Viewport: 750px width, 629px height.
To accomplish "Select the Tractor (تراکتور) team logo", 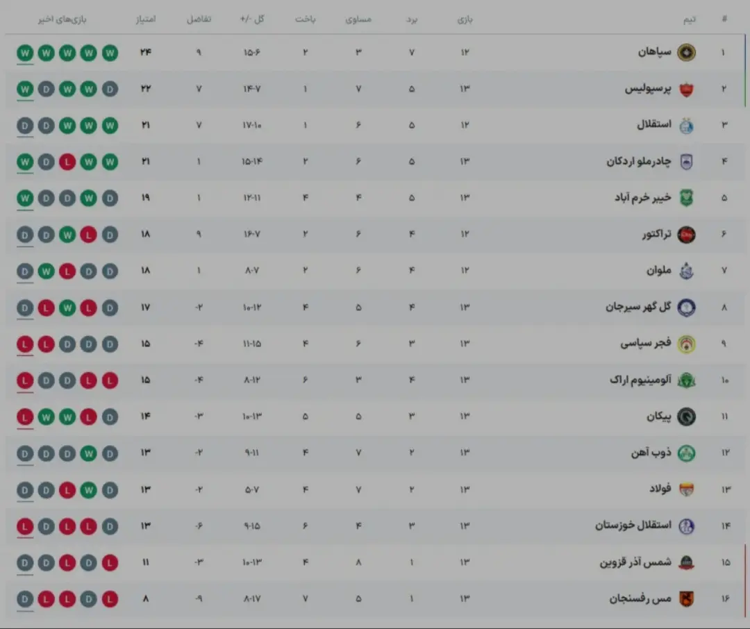I will click(686, 235).
